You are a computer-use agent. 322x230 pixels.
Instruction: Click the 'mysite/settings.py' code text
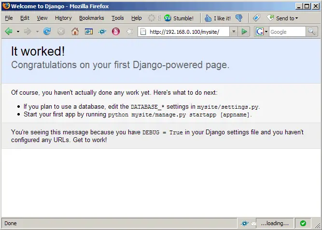(227, 107)
